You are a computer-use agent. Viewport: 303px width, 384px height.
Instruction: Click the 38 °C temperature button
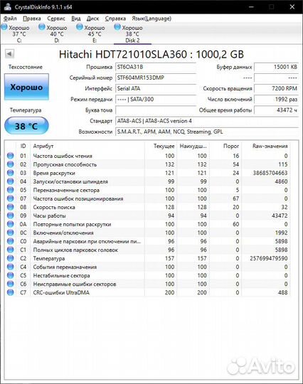click(x=26, y=126)
